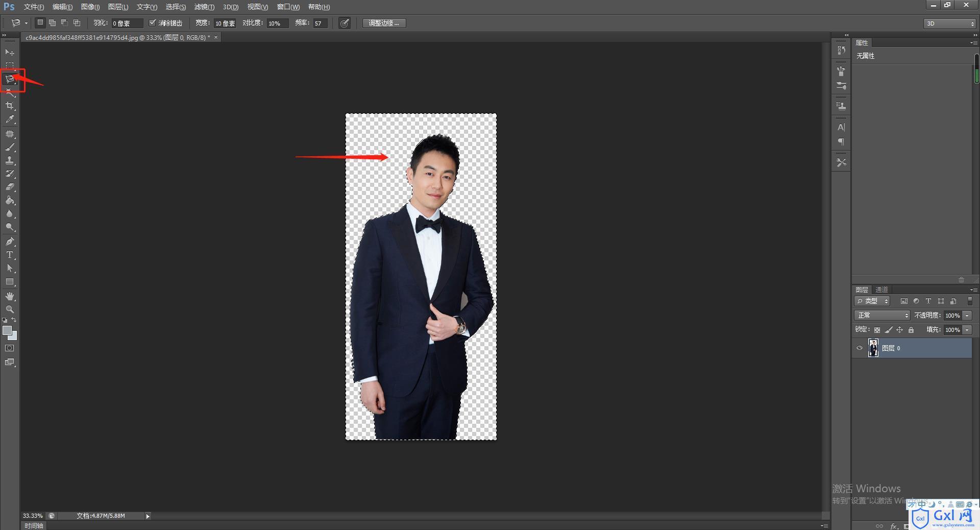Click the tablet pen pressure icon
The height and width of the screenshot is (530, 980).
tap(345, 23)
